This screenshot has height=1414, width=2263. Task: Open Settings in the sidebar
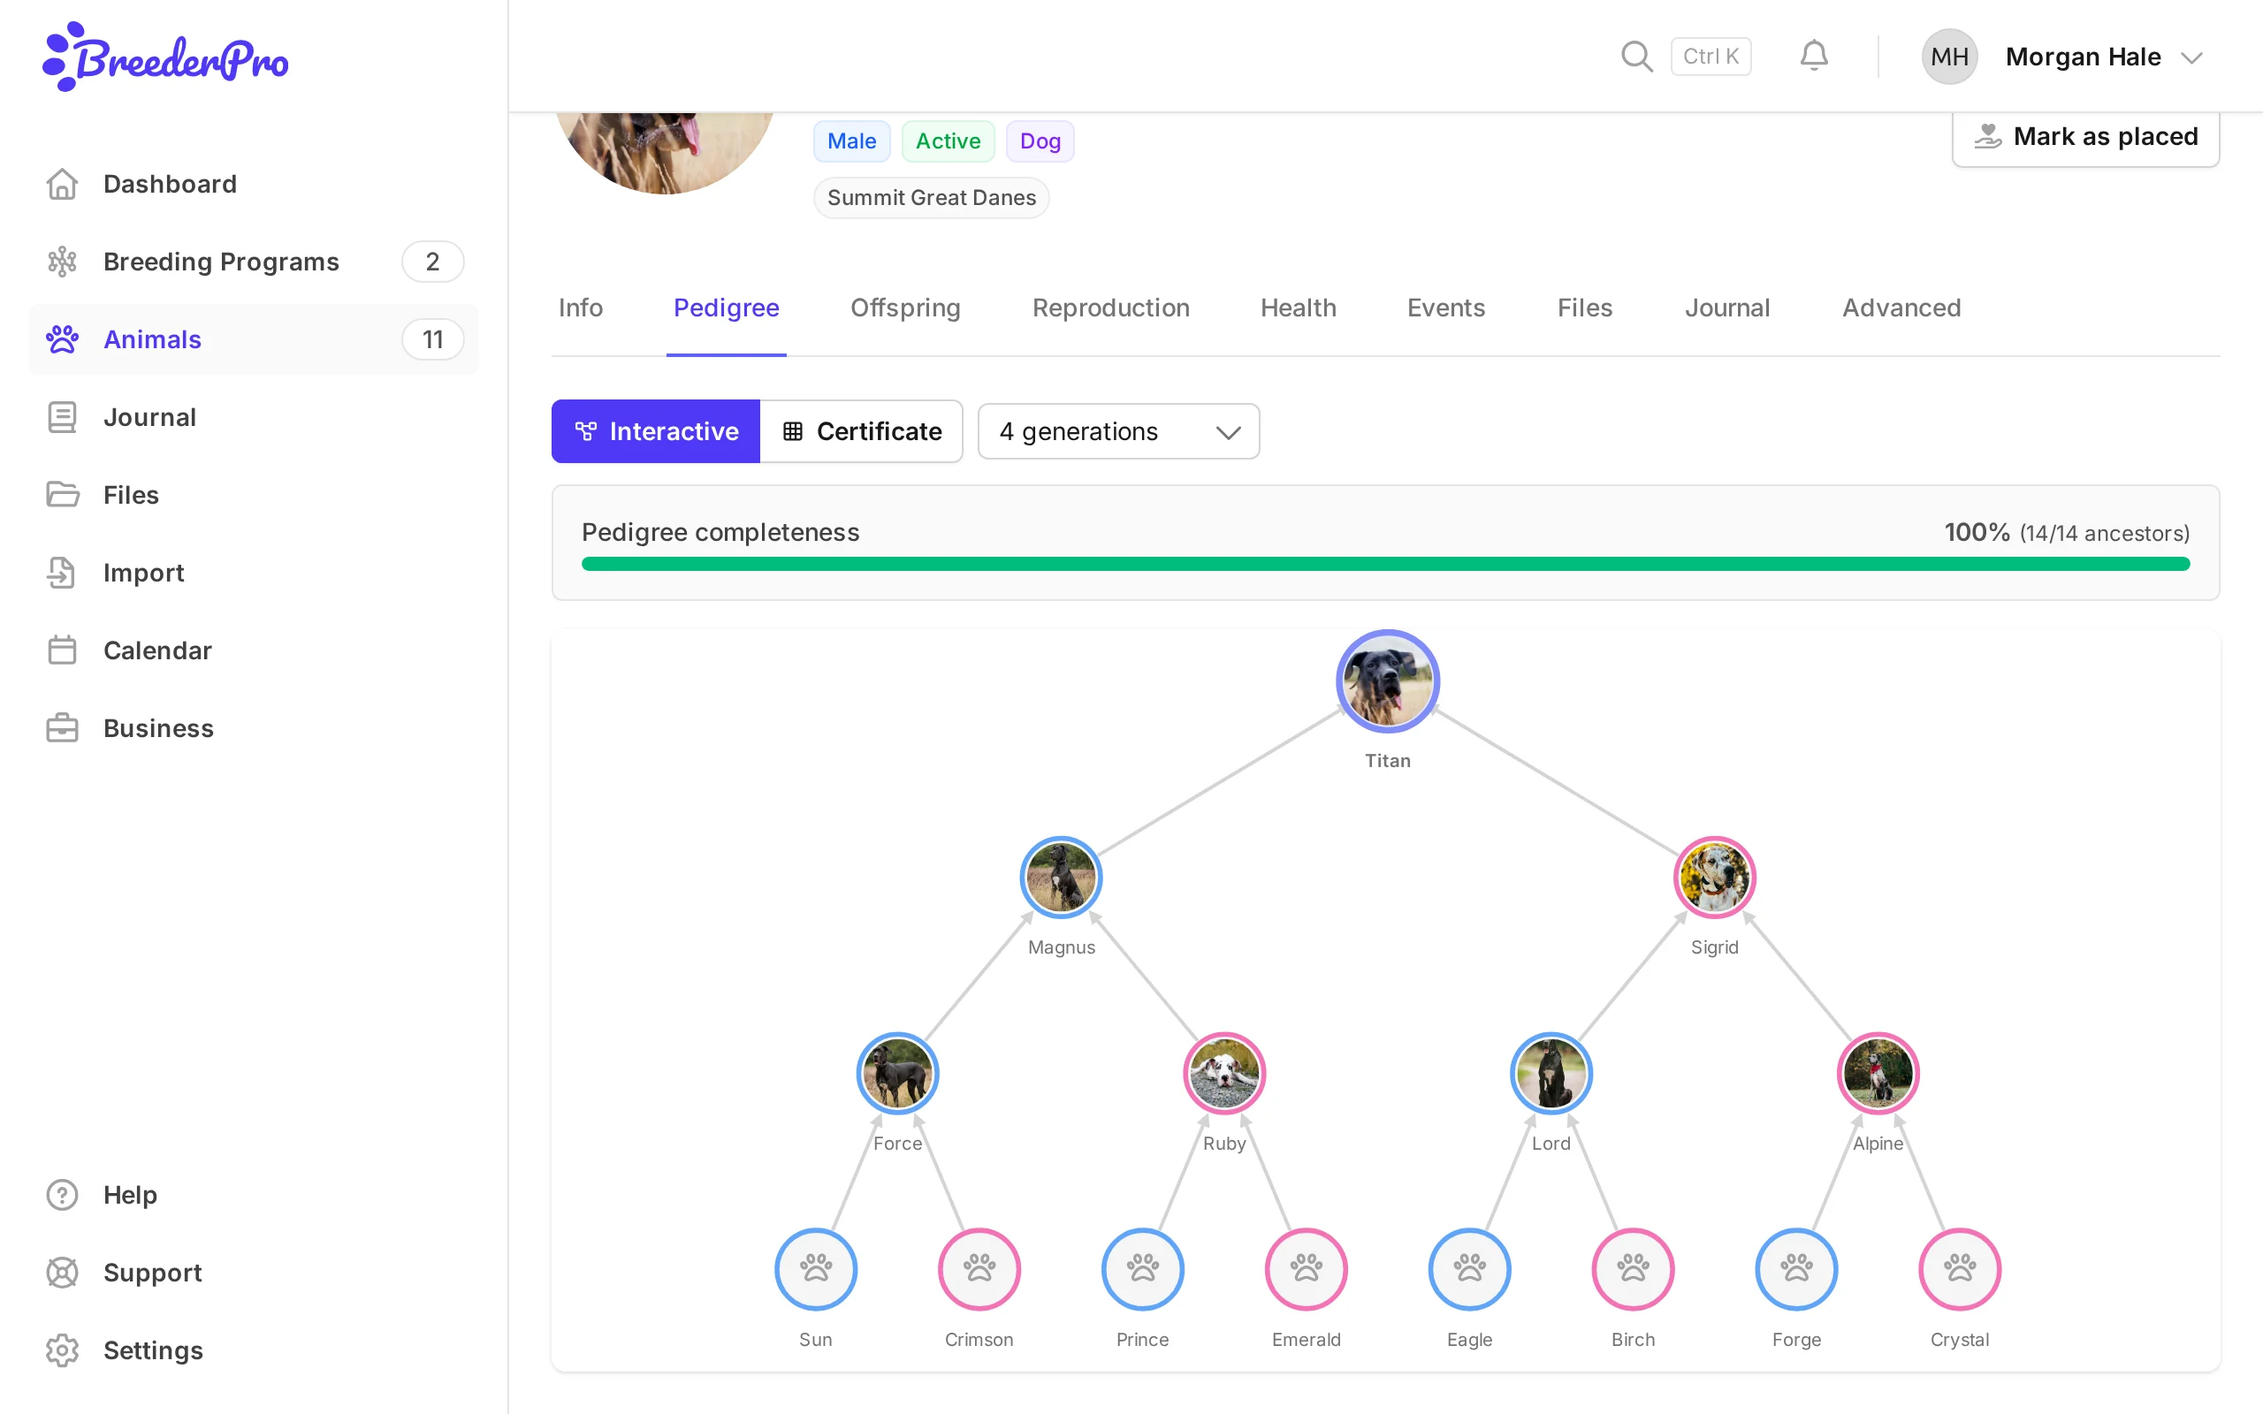(254, 1349)
